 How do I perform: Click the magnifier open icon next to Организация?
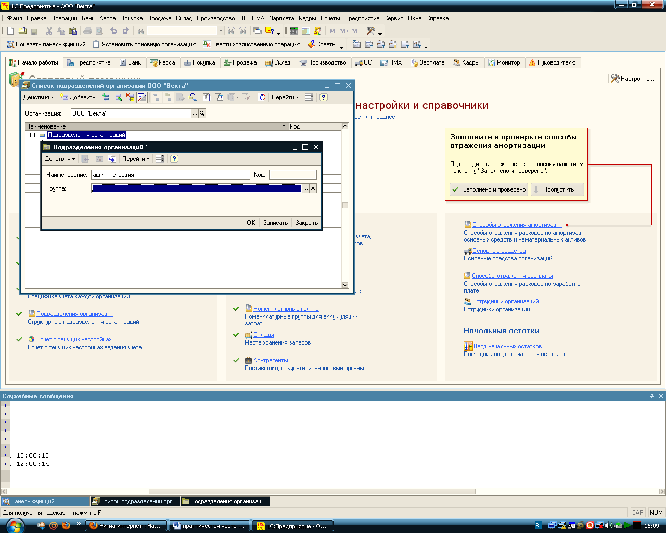pyautogui.click(x=202, y=113)
